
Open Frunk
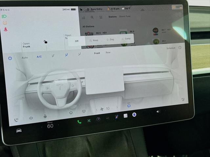click(x=26, y=45)
